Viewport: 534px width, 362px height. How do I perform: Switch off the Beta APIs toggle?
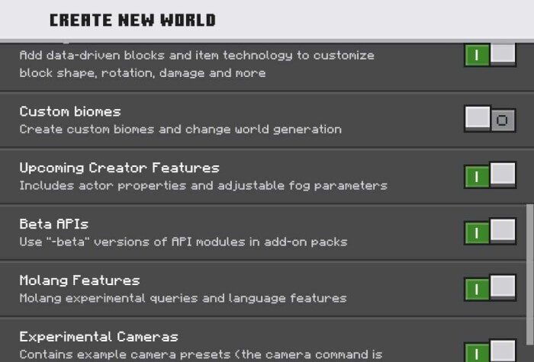(x=491, y=232)
